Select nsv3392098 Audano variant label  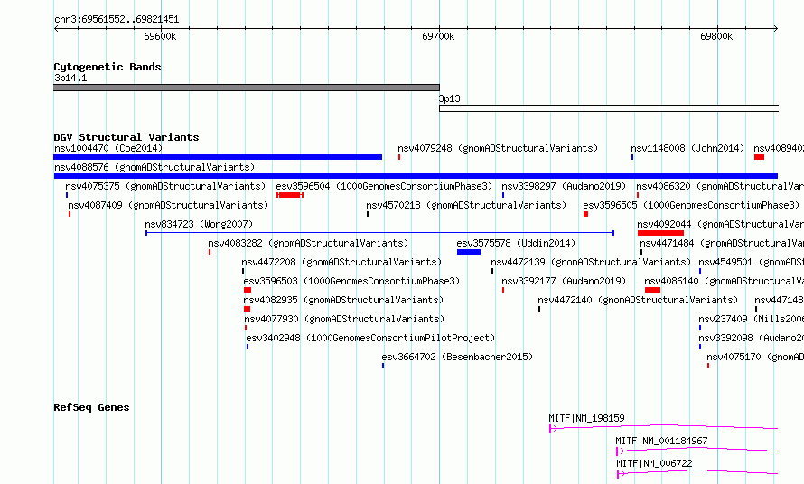(x=752, y=338)
